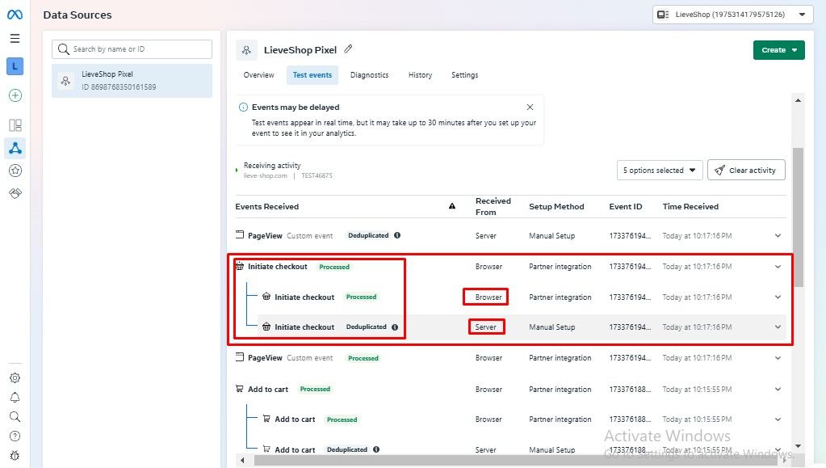
Task: Click the vertical scrollbar thumb
Action: [798, 217]
